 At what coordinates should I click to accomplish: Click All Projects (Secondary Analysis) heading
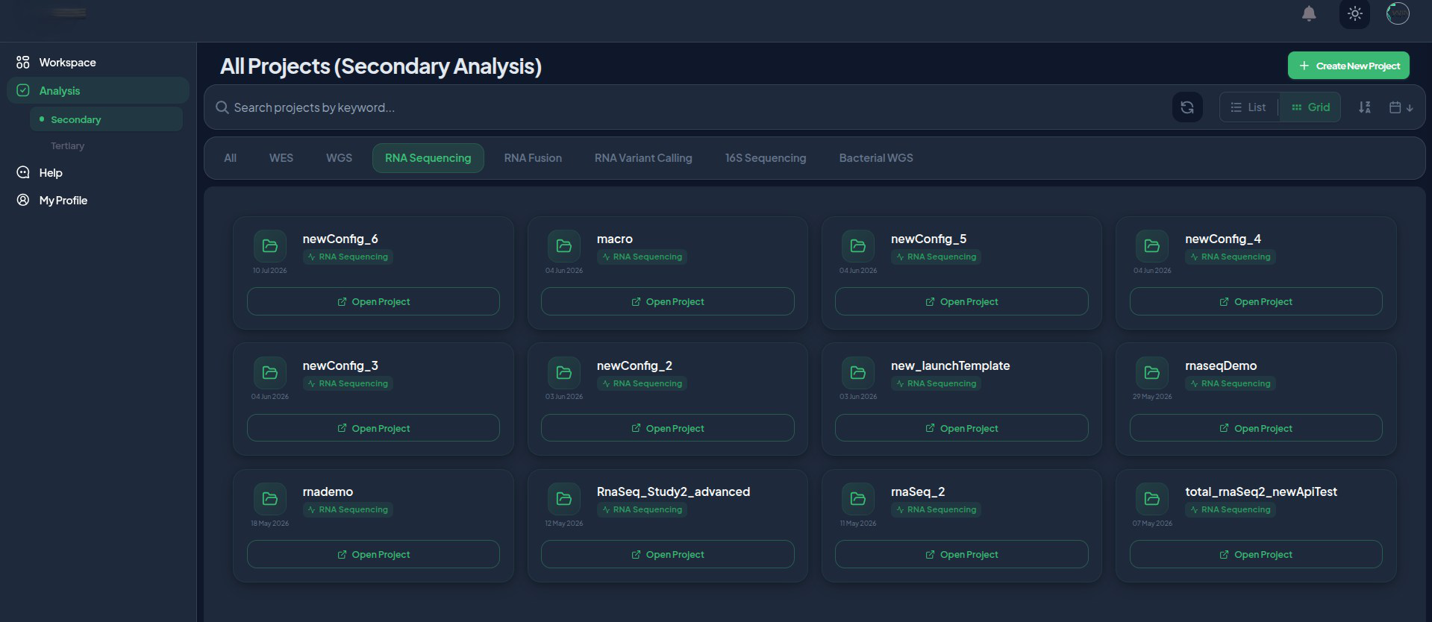(381, 66)
